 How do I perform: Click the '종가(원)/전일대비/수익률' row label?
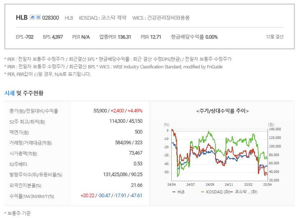[34, 111]
